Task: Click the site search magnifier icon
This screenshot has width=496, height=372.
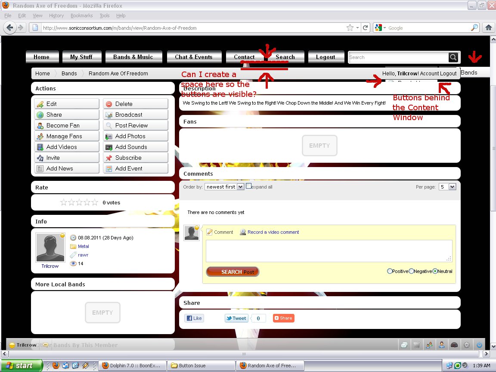Action: pos(453,57)
